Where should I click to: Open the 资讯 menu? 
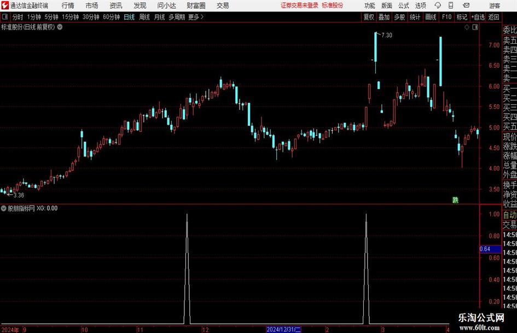(x=116, y=5)
